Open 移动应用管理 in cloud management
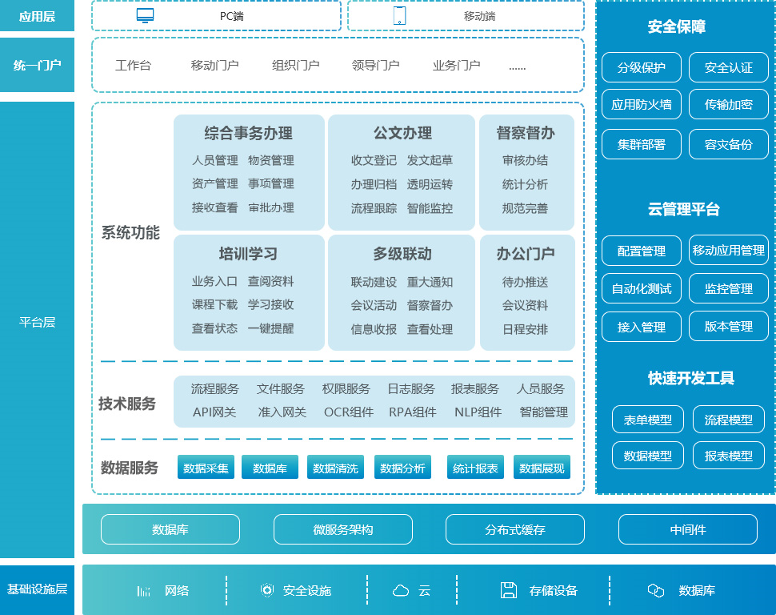 coord(728,251)
